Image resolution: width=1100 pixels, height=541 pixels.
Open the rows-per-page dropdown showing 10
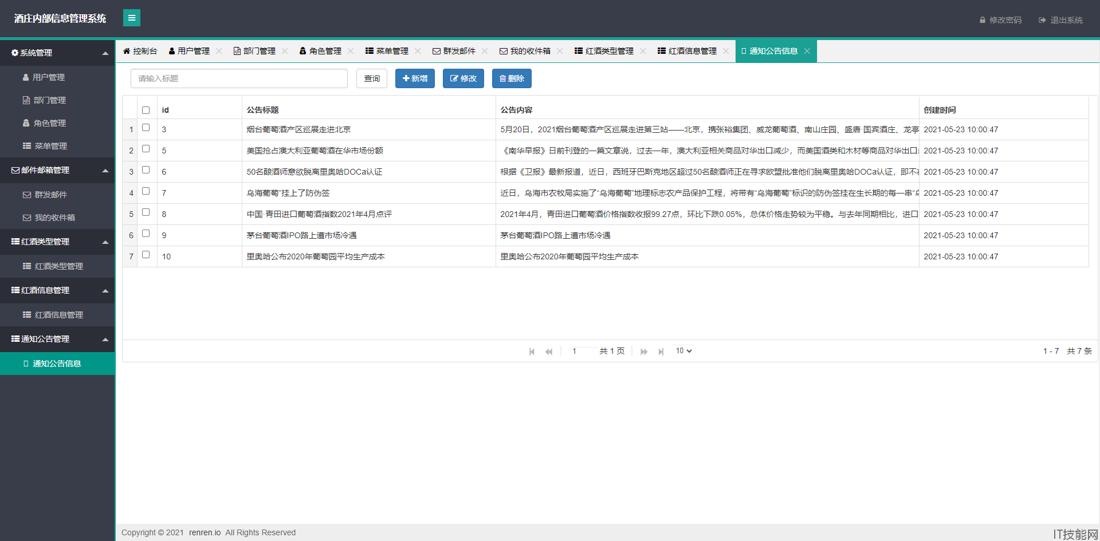pos(683,351)
